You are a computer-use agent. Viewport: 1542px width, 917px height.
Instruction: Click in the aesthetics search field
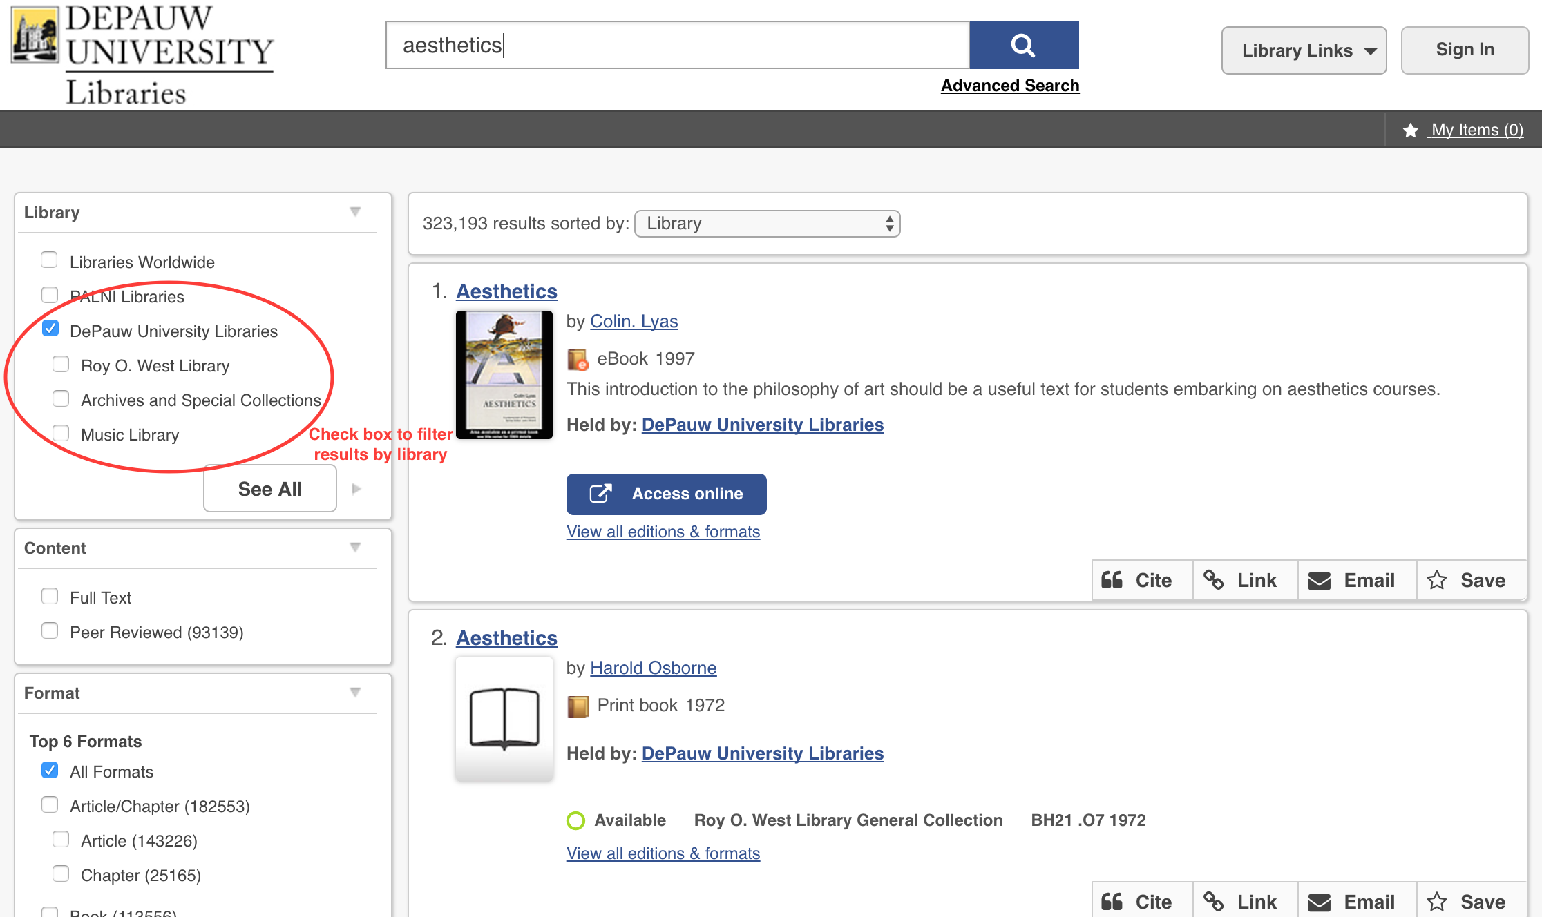[678, 45]
